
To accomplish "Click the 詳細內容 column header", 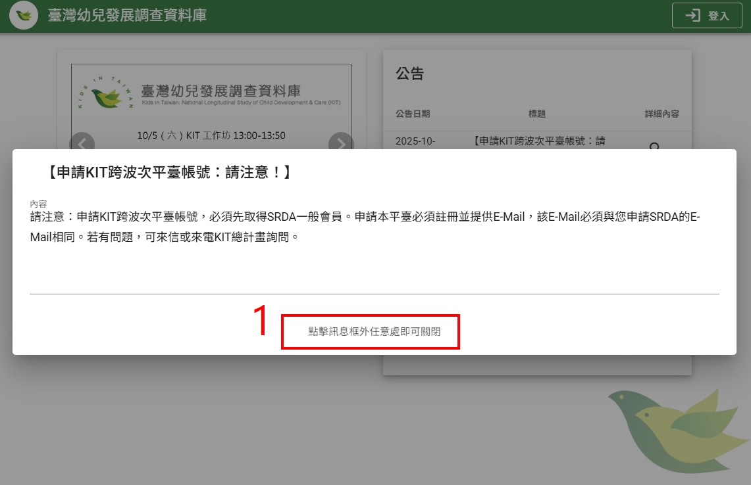I will (661, 114).
